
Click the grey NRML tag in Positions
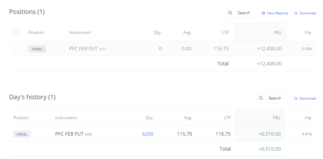tap(37, 49)
